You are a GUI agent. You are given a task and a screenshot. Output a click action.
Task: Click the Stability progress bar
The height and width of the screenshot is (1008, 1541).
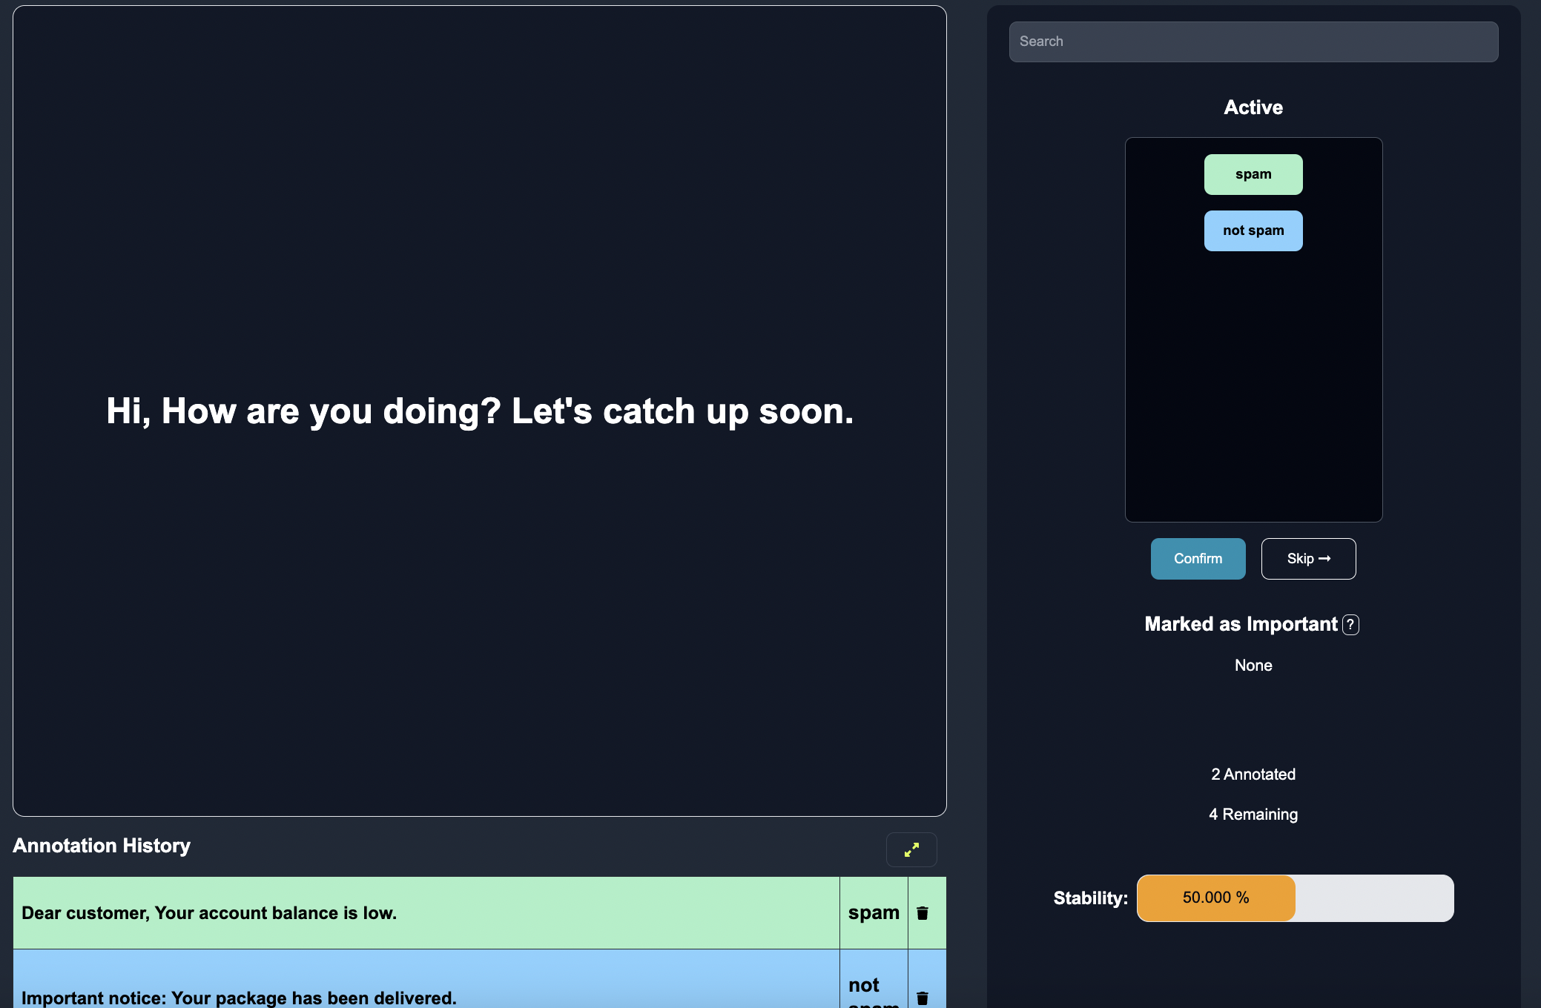[1295, 898]
